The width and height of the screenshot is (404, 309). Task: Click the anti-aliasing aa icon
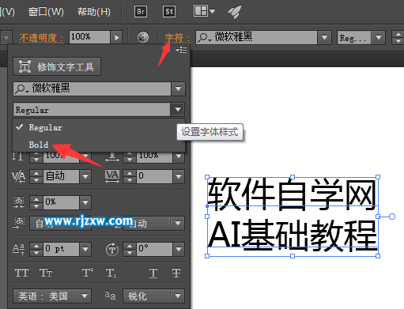point(110,296)
